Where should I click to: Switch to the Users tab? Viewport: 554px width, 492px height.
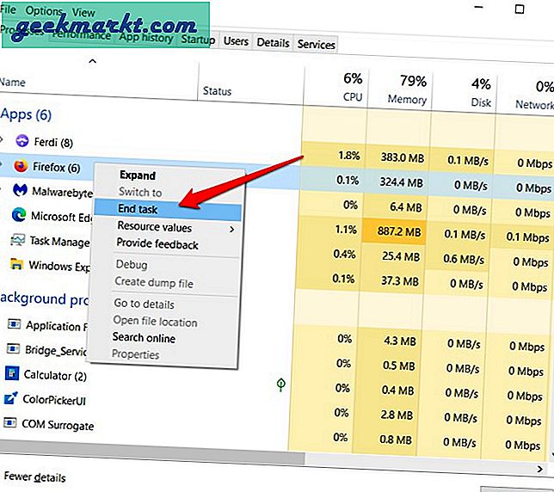(x=236, y=41)
